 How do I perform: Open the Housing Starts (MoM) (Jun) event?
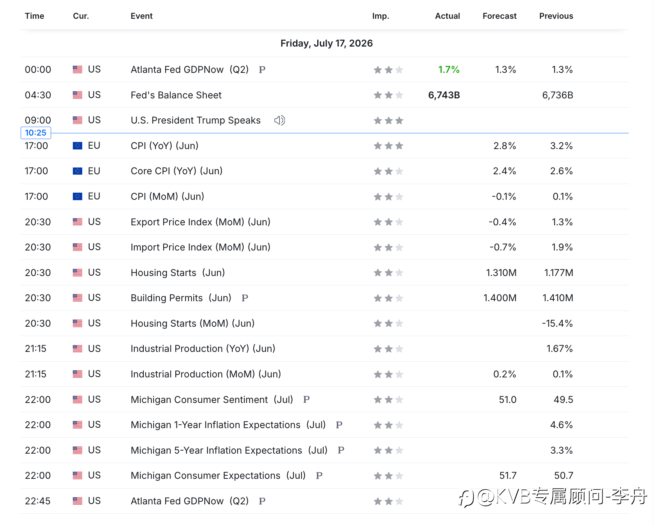[x=193, y=323]
